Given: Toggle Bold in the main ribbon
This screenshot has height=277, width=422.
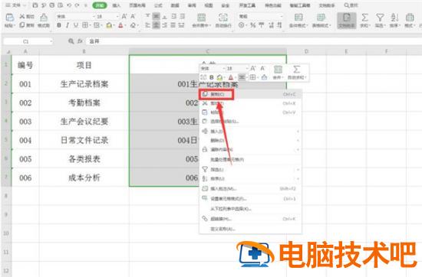Looking at the screenshot, I should (x=59, y=25).
